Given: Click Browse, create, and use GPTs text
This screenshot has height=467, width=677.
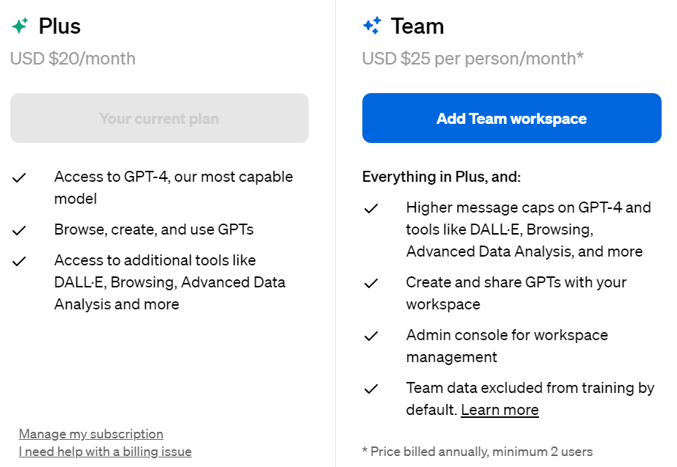Looking at the screenshot, I should (x=154, y=229).
